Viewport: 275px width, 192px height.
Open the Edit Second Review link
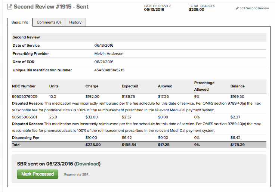click(x=254, y=8)
